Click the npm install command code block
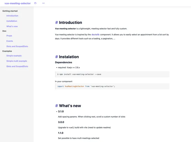 pos(112,74)
